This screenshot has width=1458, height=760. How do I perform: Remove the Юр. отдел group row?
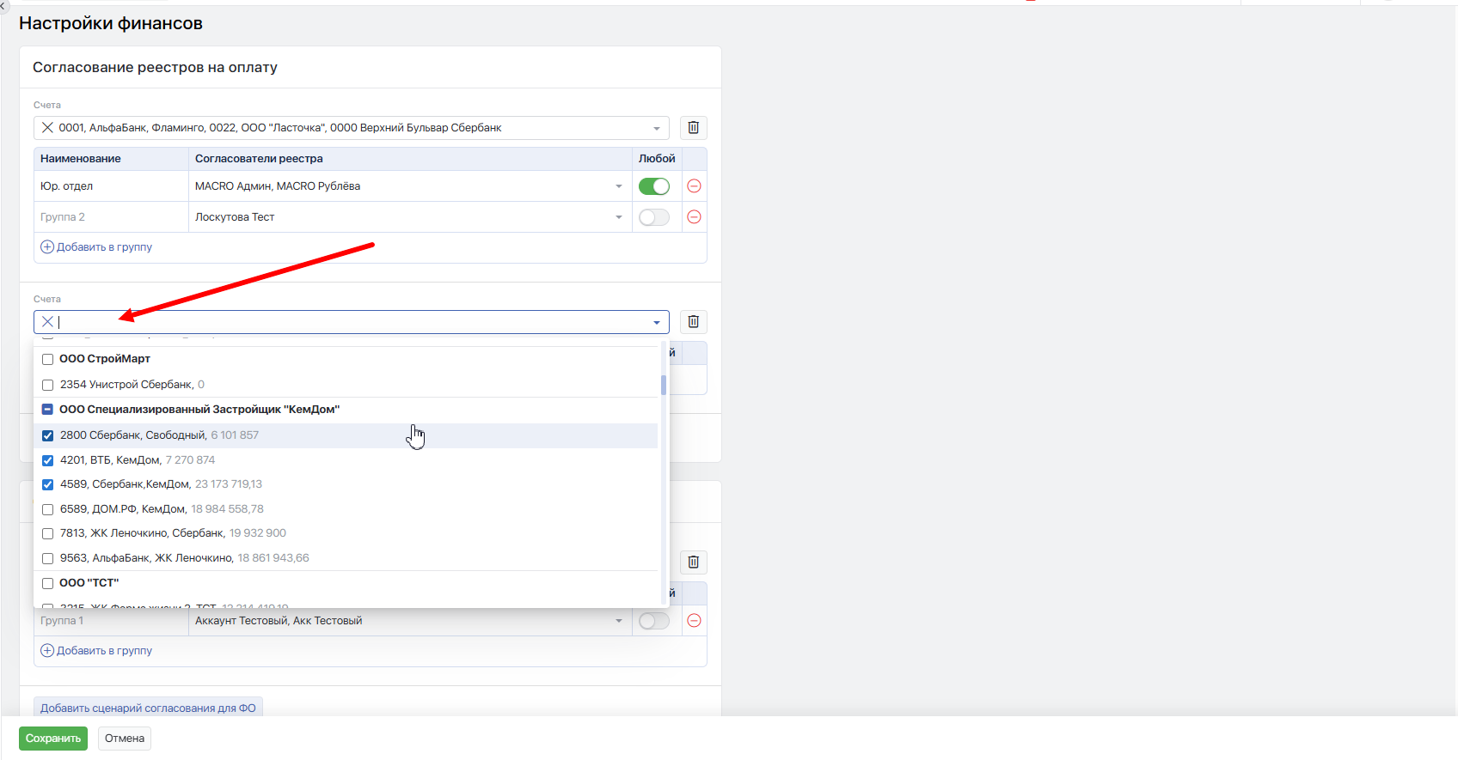695,186
